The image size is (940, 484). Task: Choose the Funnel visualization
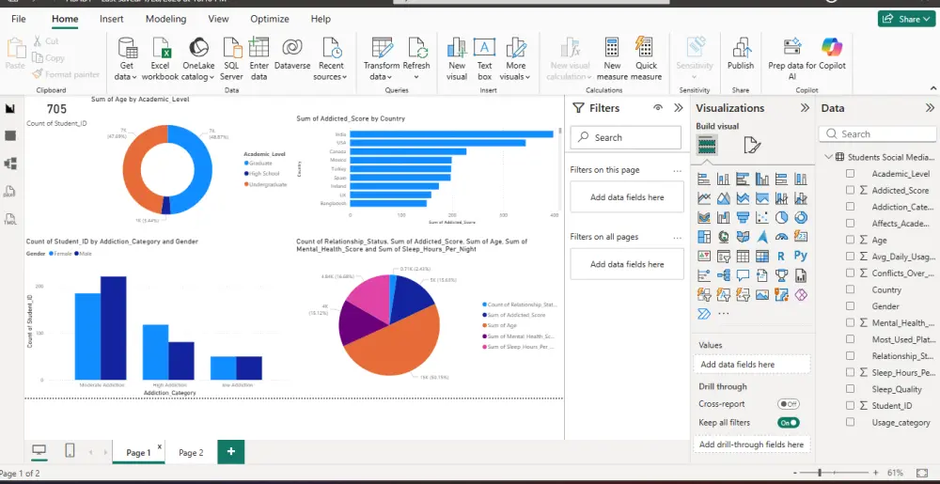click(743, 217)
